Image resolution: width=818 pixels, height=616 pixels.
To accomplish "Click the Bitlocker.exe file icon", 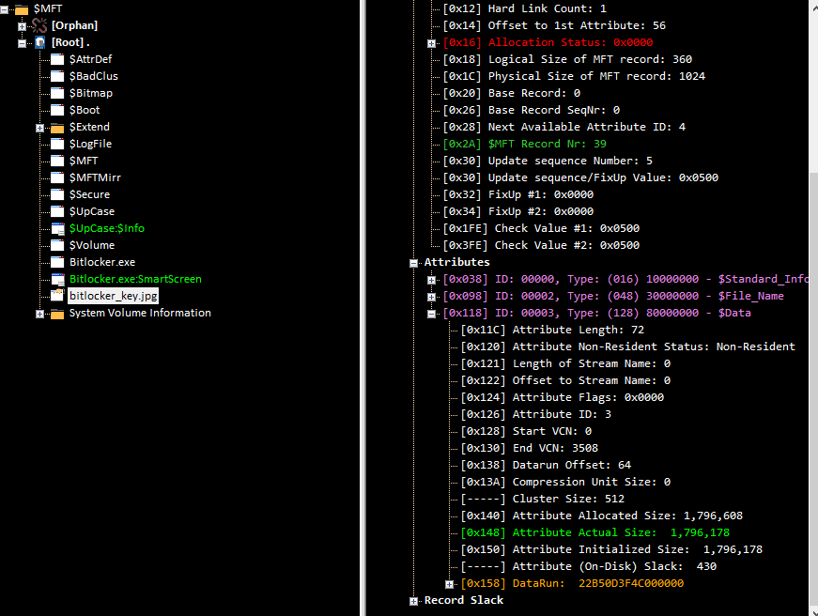I will click(x=57, y=262).
